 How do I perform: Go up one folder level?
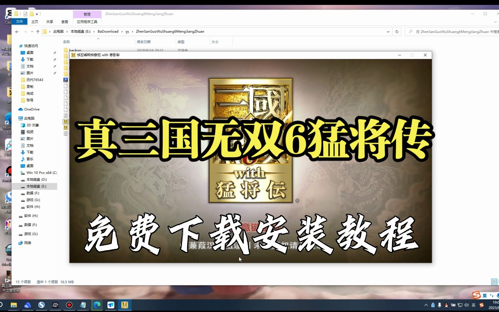38,32
